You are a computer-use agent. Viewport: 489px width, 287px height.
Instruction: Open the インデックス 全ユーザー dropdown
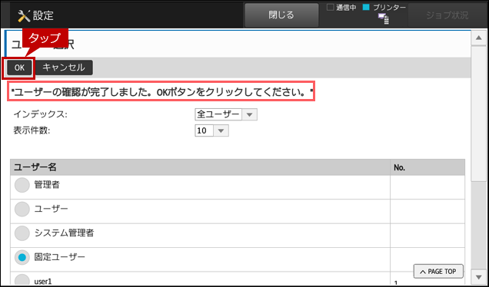click(226, 114)
